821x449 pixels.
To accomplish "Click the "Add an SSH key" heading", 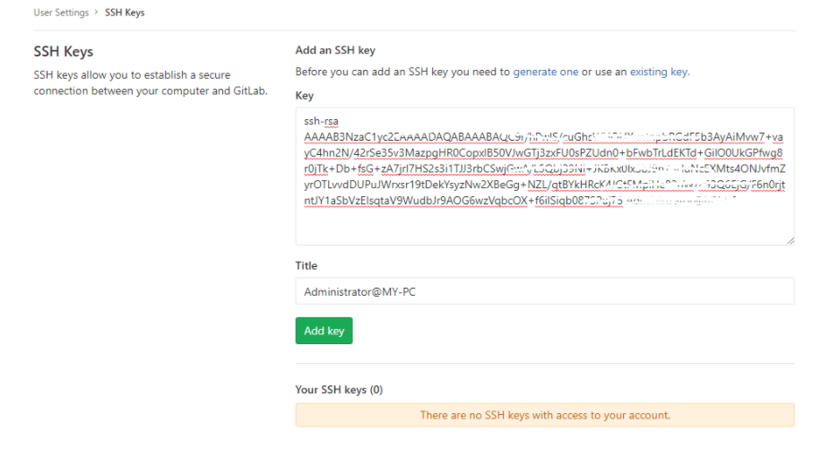I will pos(334,50).
